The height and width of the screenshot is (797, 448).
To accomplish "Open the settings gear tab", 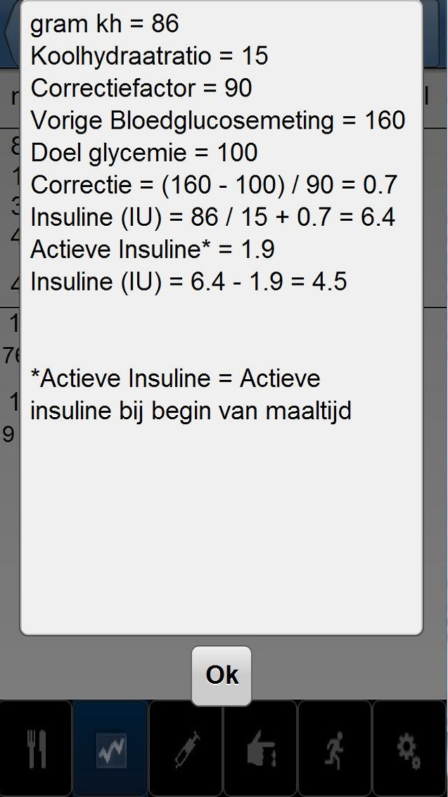I will pos(409,748).
